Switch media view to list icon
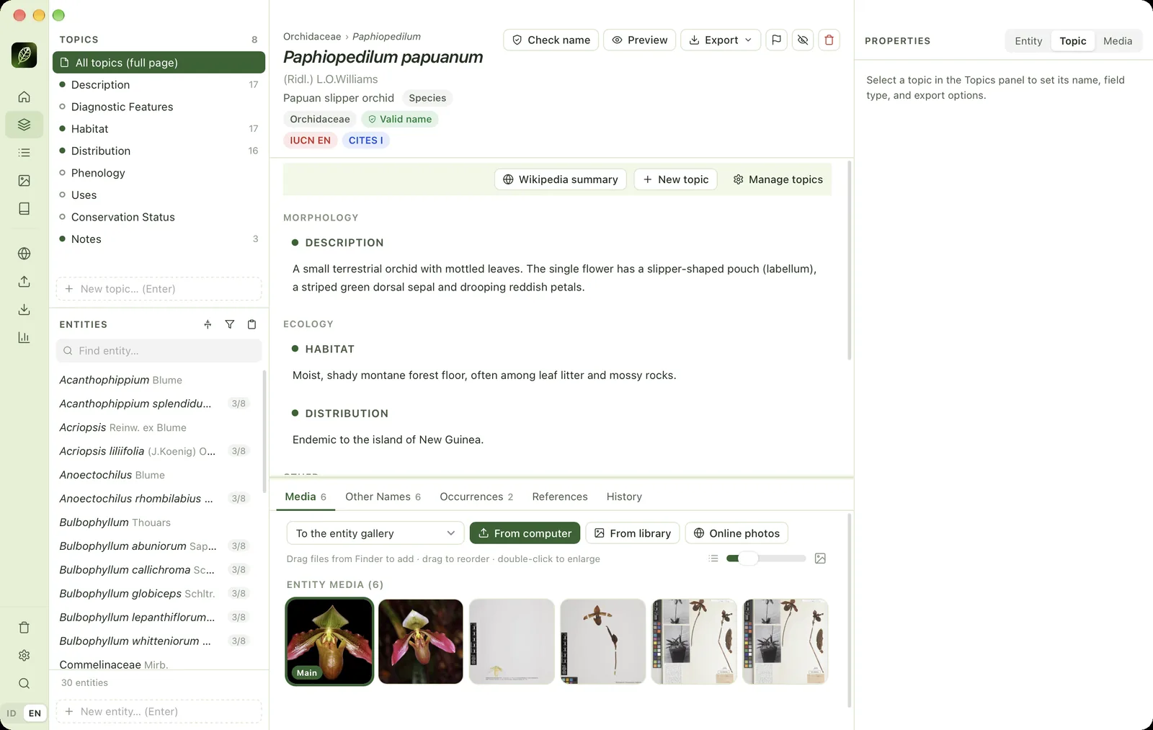 pos(713,558)
